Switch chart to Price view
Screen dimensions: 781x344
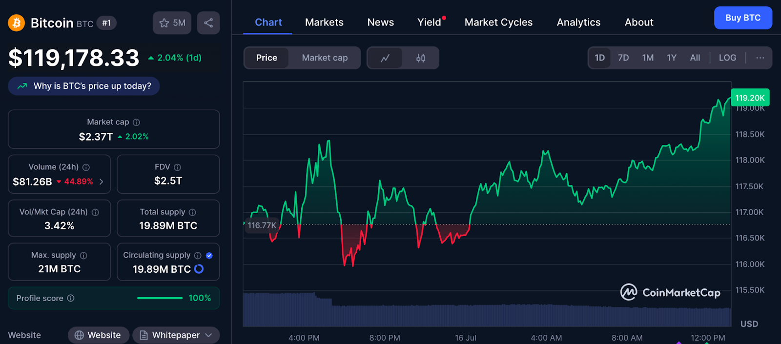[267, 58]
